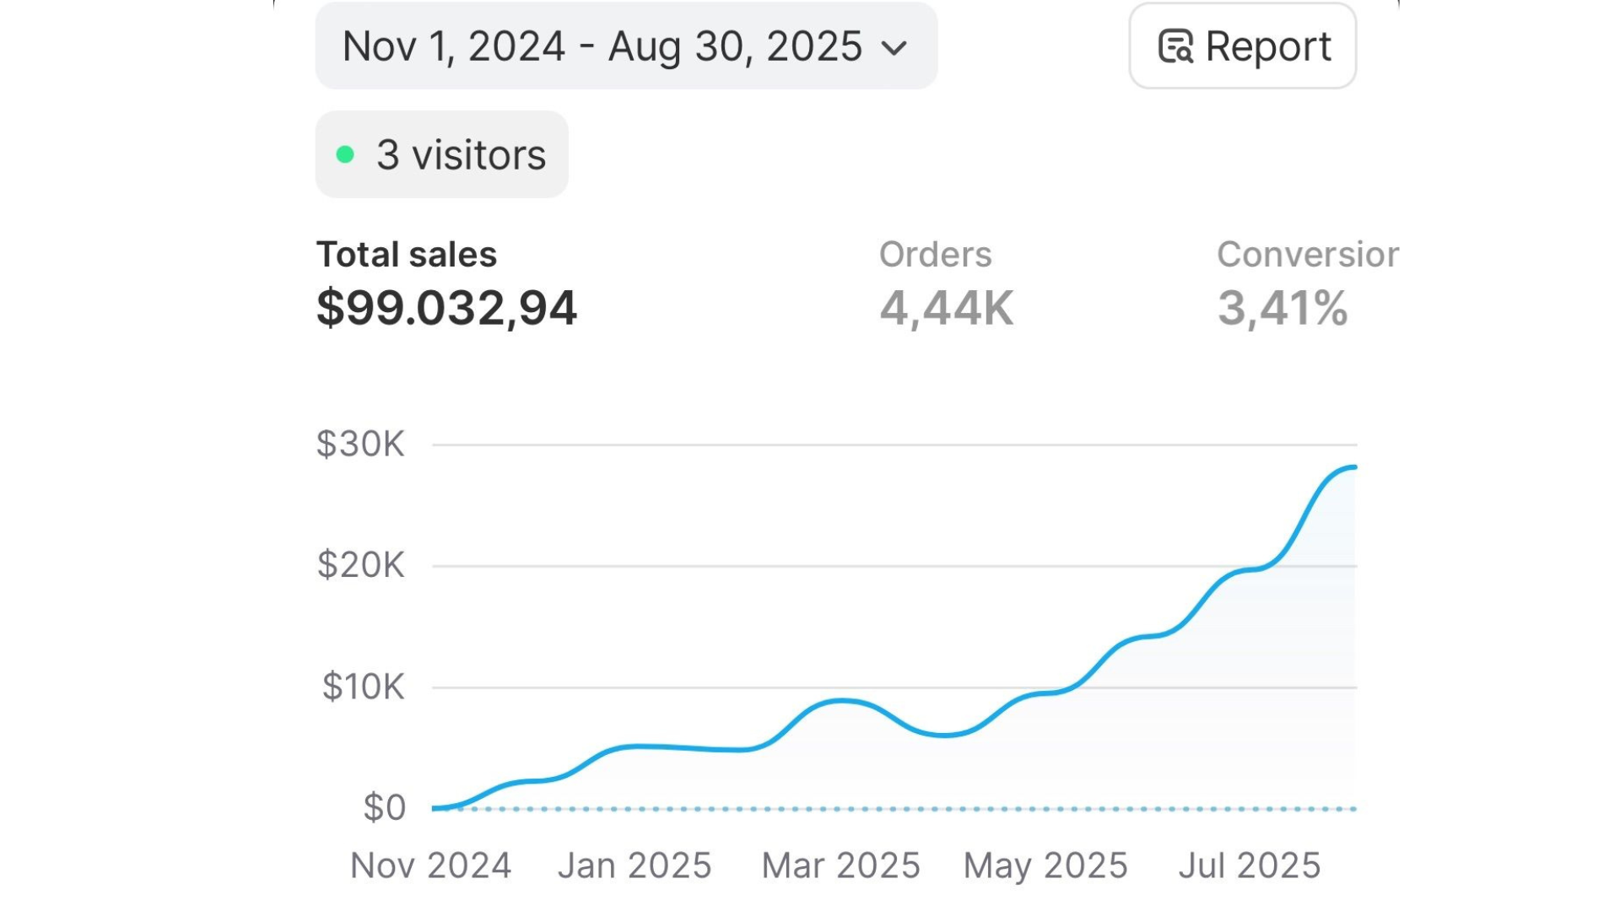Image resolution: width=1620 pixels, height=911 pixels.
Task: Click the dotted comparison baseline on the chart
Action: [894, 809]
